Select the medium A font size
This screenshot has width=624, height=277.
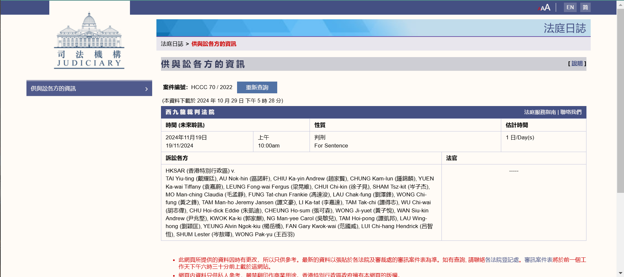coord(543,8)
